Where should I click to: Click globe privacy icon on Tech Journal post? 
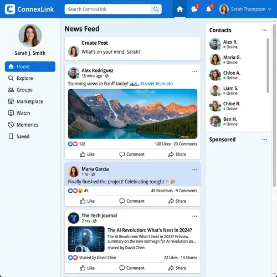(x=95, y=221)
